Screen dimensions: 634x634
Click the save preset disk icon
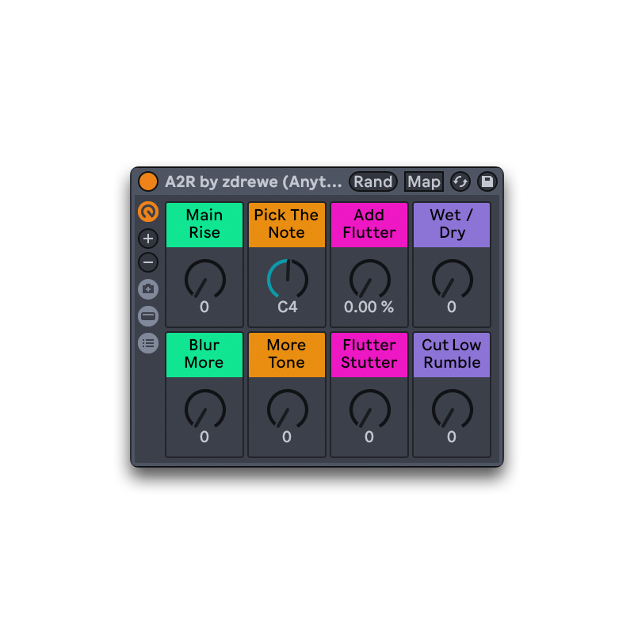487,181
